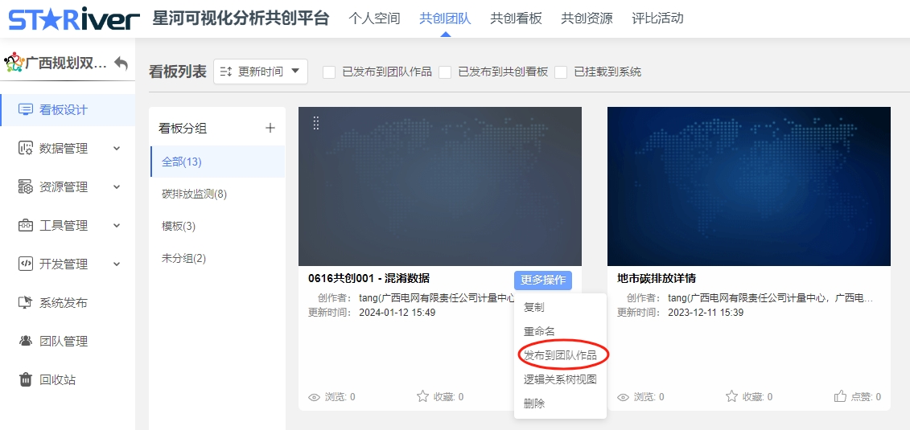The height and width of the screenshot is (430, 910).
Task: Choose 发布到团队作品 from the context menu
Action: [x=560, y=354]
